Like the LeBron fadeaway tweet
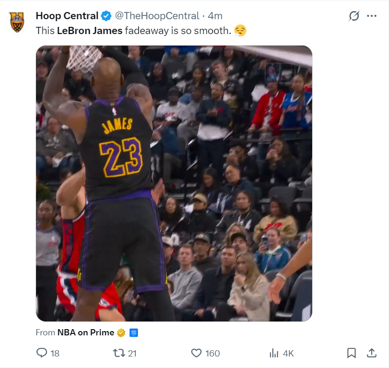389x368 pixels. [196, 353]
